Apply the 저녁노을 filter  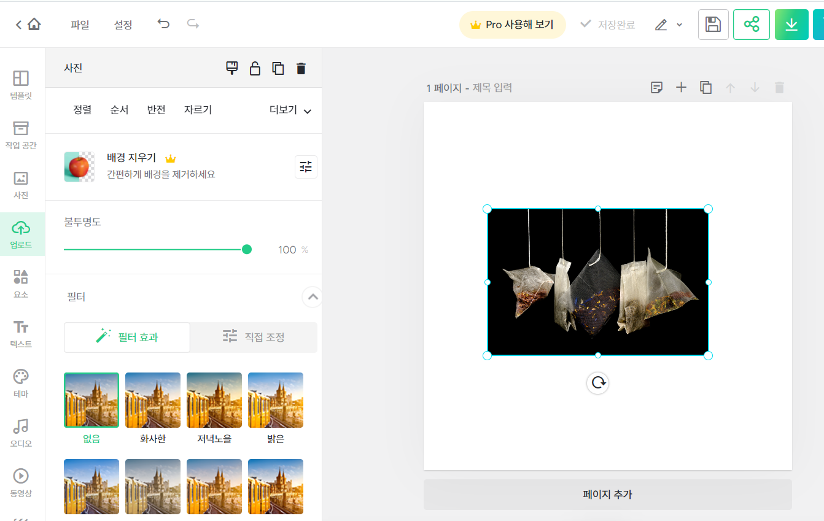[214, 400]
